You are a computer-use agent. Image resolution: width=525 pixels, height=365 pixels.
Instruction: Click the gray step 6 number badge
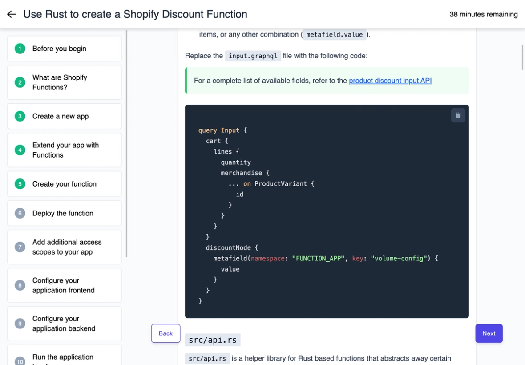click(x=20, y=213)
